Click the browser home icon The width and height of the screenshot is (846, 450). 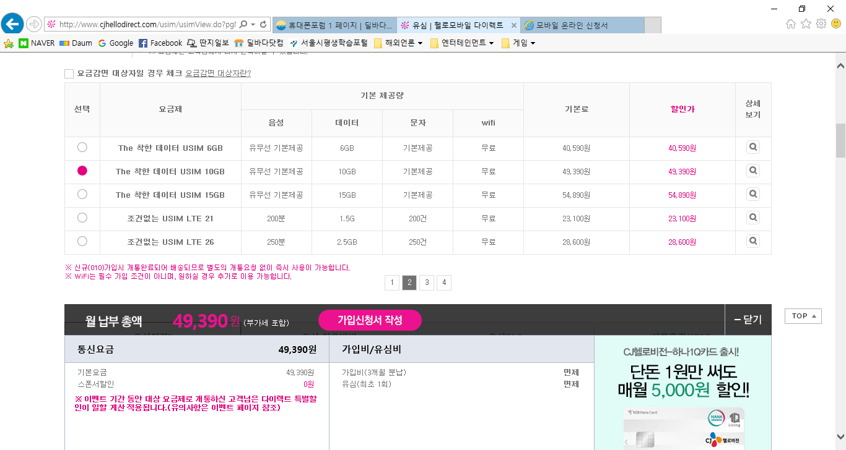791,24
